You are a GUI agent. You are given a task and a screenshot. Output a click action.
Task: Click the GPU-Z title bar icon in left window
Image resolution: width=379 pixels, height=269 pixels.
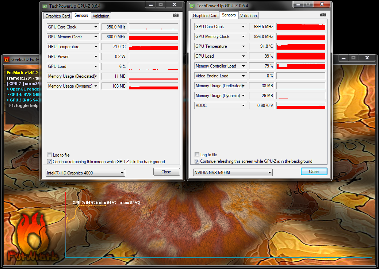pyautogui.click(x=45, y=6)
